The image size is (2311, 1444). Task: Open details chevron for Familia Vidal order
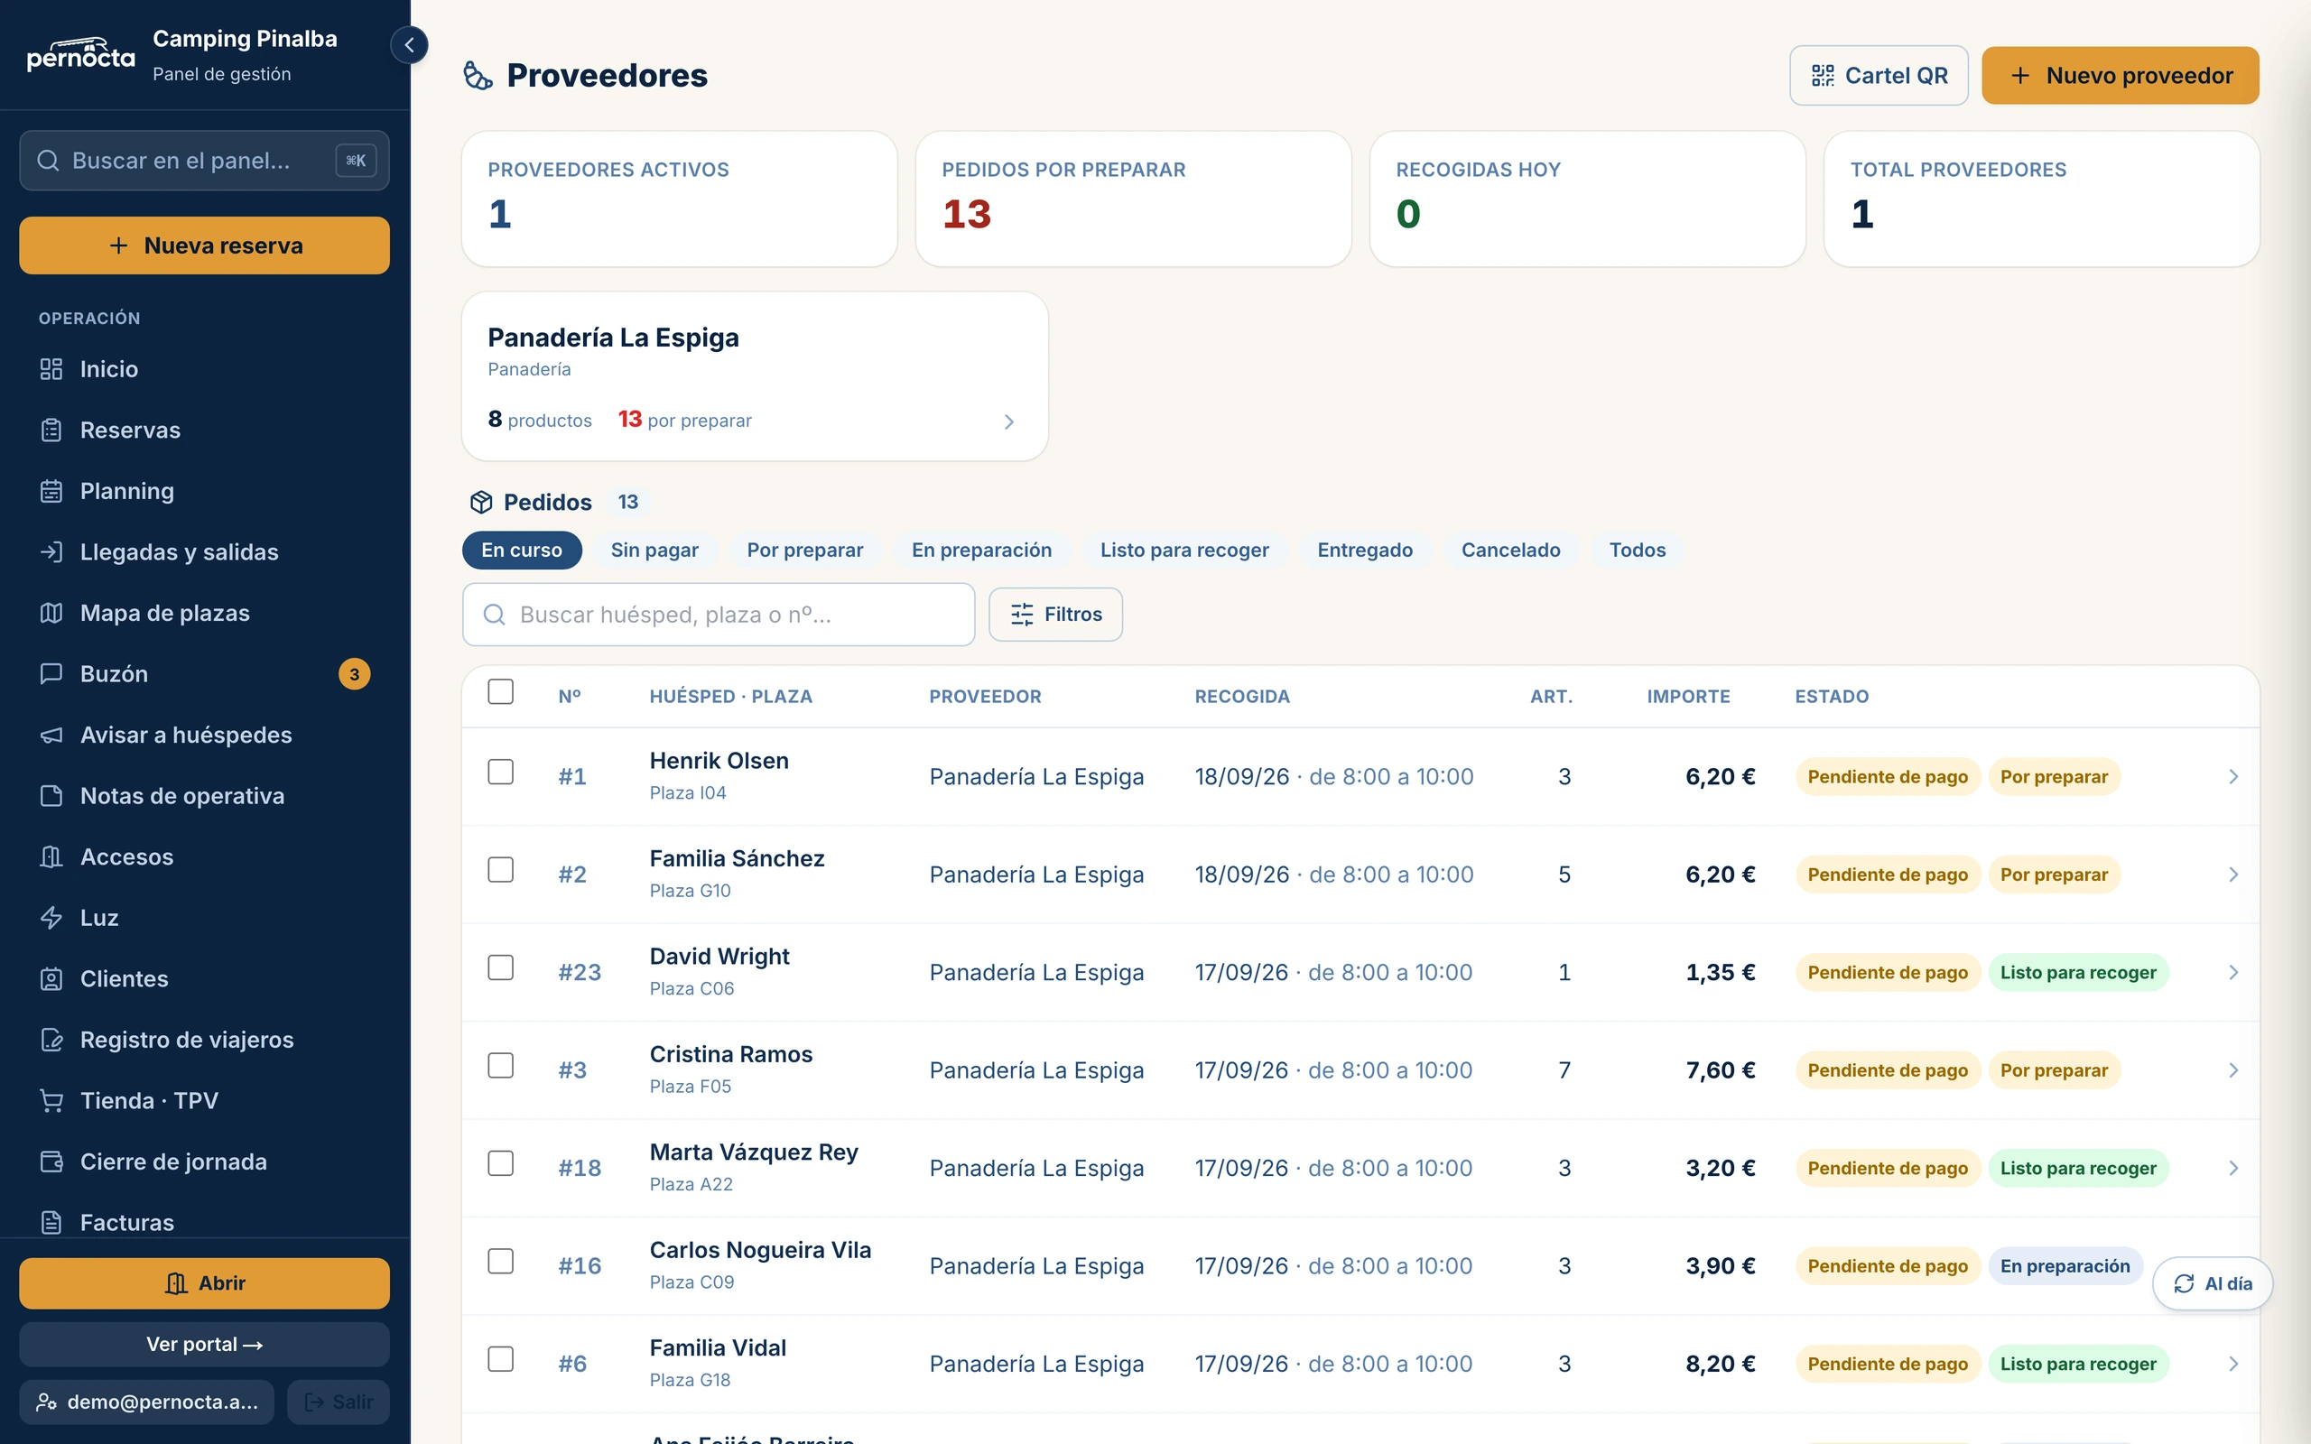[x=2232, y=1364]
